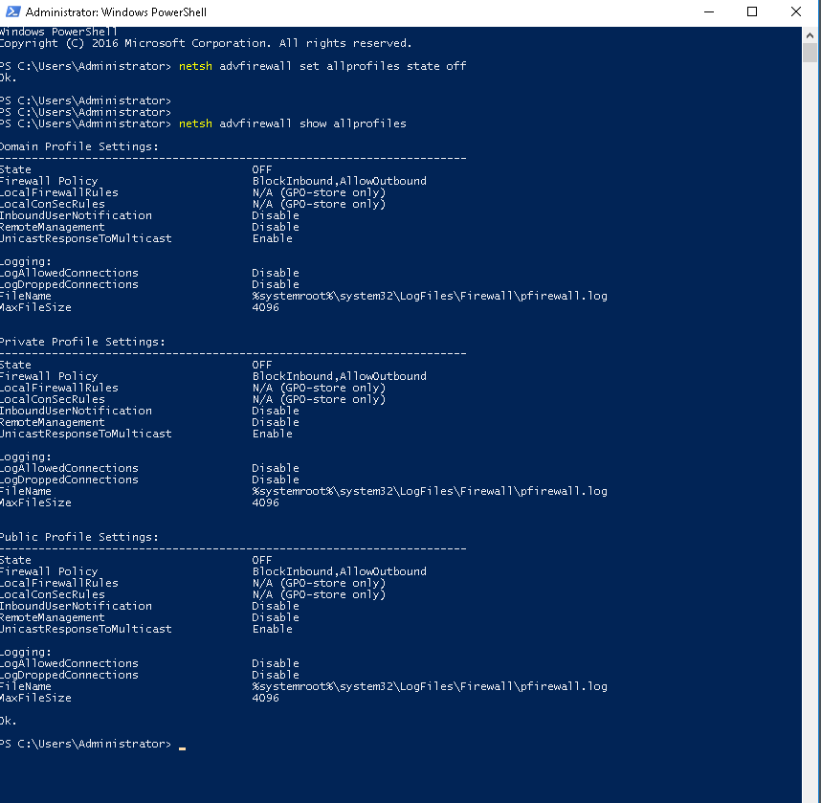Click Public profile 'BlockInbound,AllowOutbound' value

pos(340,572)
